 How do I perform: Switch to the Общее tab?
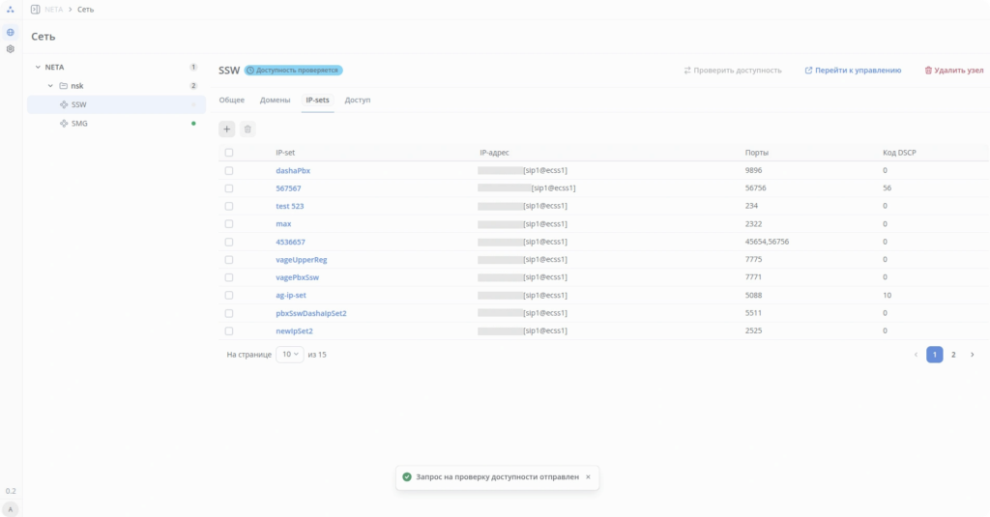[x=232, y=100]
